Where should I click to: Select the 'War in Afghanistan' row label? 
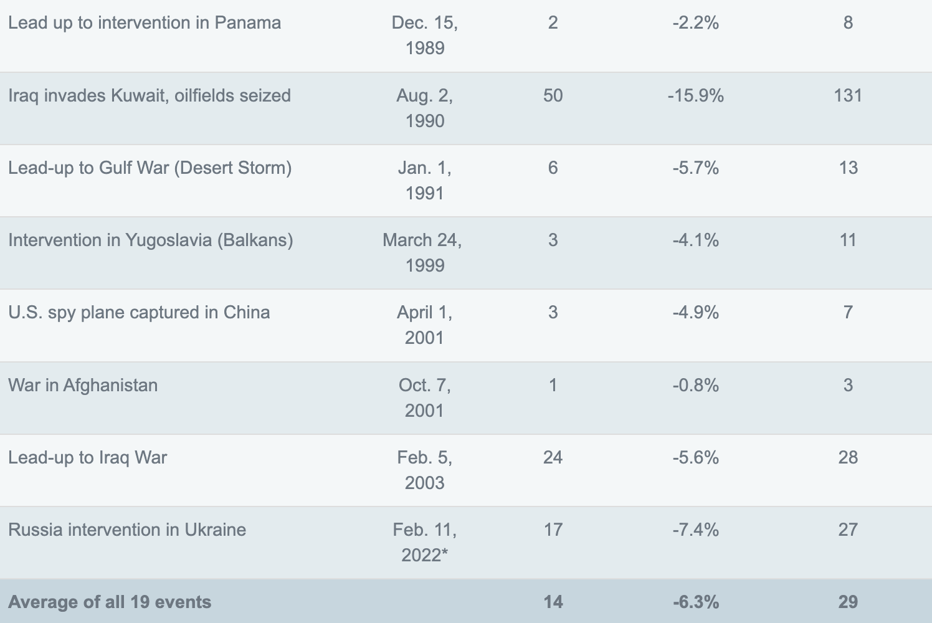click(83, 385)
